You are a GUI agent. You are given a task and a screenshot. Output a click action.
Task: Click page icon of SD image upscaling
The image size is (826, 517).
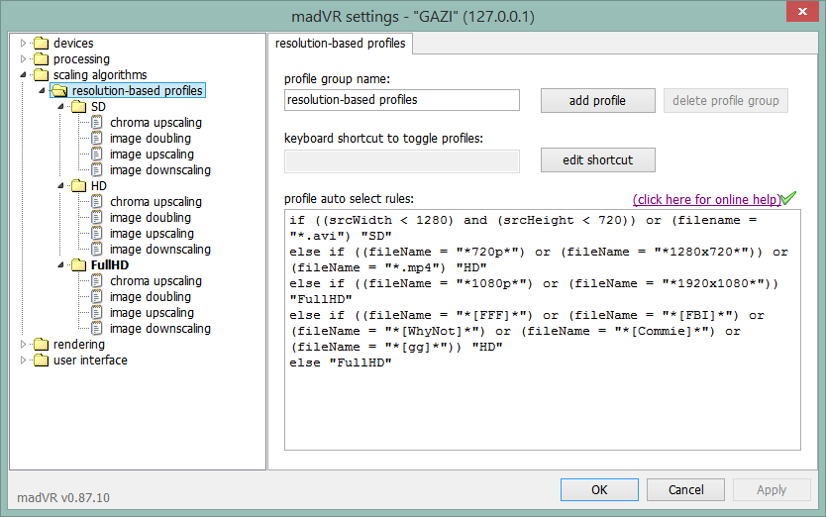[x=96, y=154]
